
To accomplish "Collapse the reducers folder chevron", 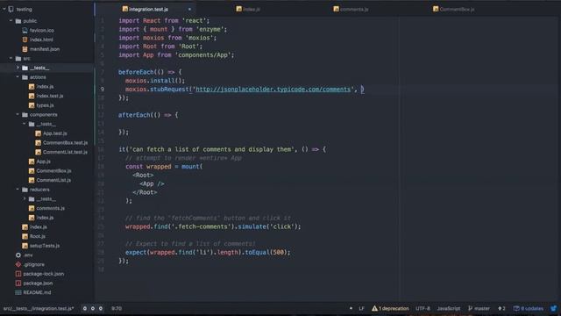I will click(18, 190).
